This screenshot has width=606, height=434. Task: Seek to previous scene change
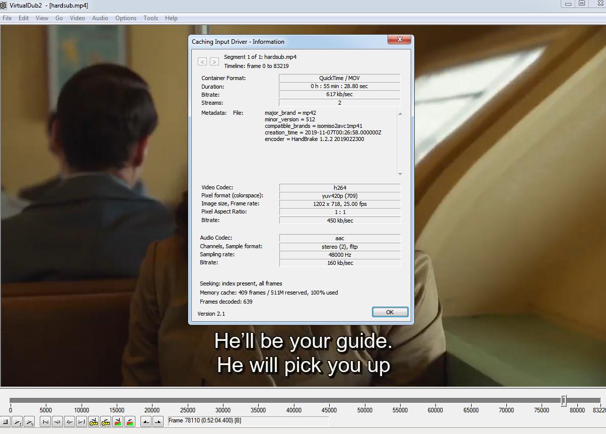[118, 421]
